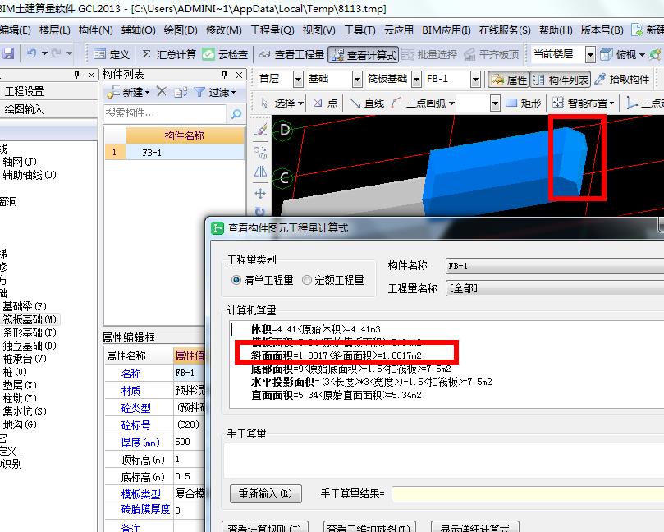Open the 构件名称 FB-1 combo box

[x=555, y=266]
